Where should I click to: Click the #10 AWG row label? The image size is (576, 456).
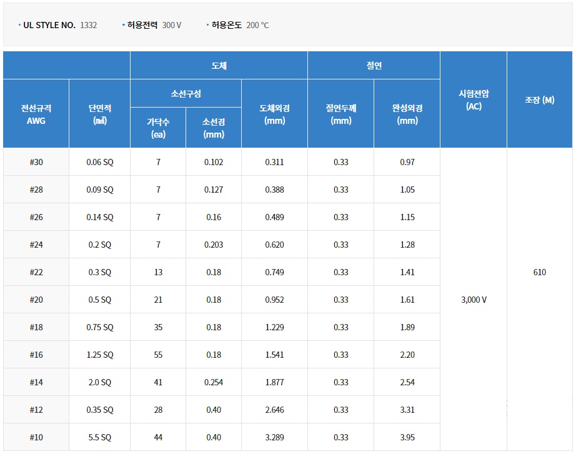click(x=36, y=437)
